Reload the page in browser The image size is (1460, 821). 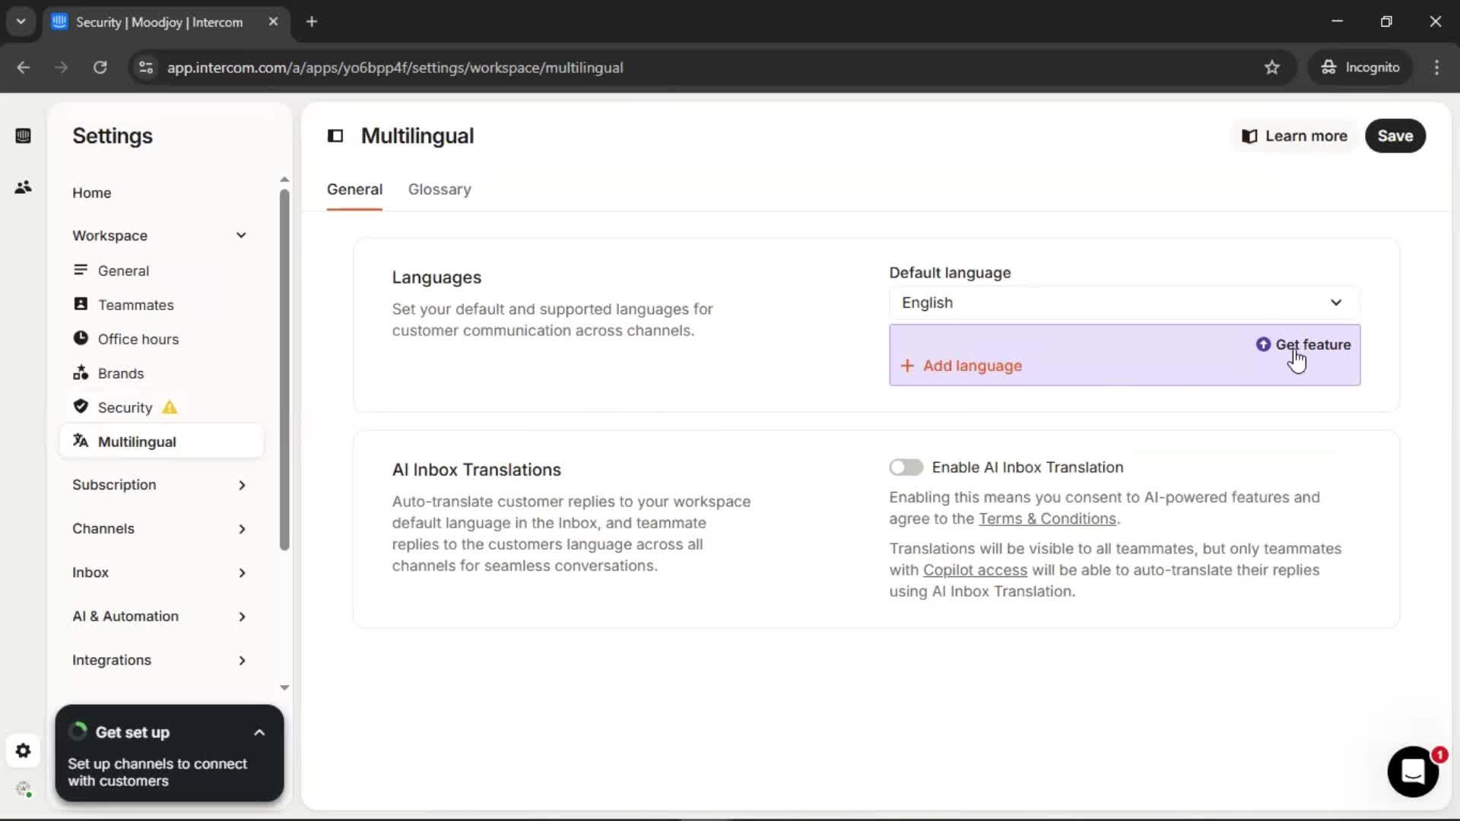100,68
